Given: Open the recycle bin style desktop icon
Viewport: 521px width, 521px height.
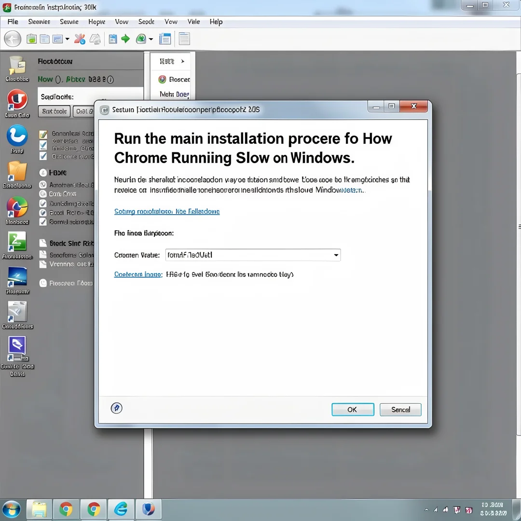Looking at the screenshot, I should (17, 69).
